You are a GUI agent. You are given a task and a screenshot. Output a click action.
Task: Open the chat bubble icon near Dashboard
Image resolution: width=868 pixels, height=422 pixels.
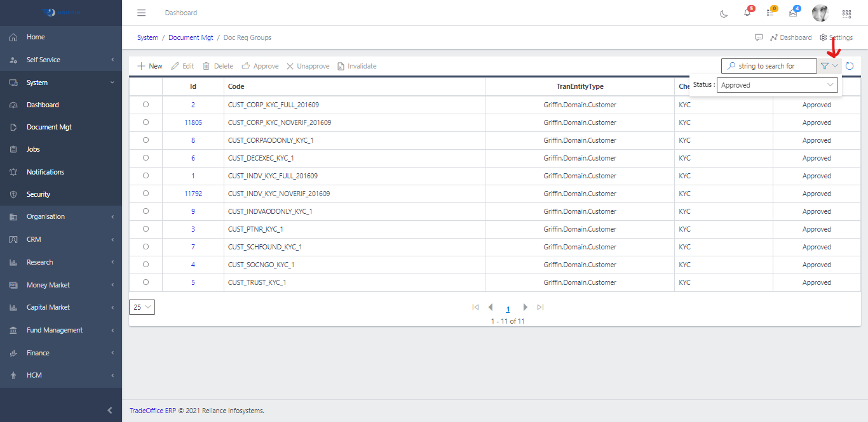(x=759, y=37)
